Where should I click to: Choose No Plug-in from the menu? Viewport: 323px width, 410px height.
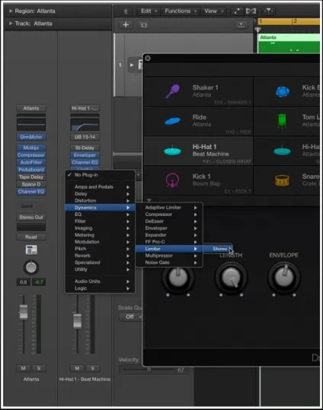[100, 175]
